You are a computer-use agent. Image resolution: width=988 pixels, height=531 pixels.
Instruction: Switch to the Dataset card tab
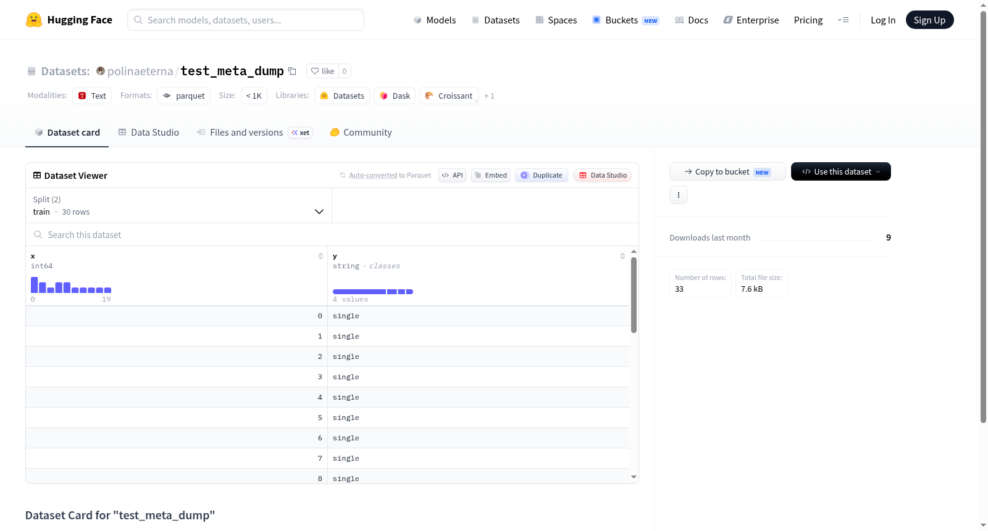pyautogui.click(x=67, y=133)
